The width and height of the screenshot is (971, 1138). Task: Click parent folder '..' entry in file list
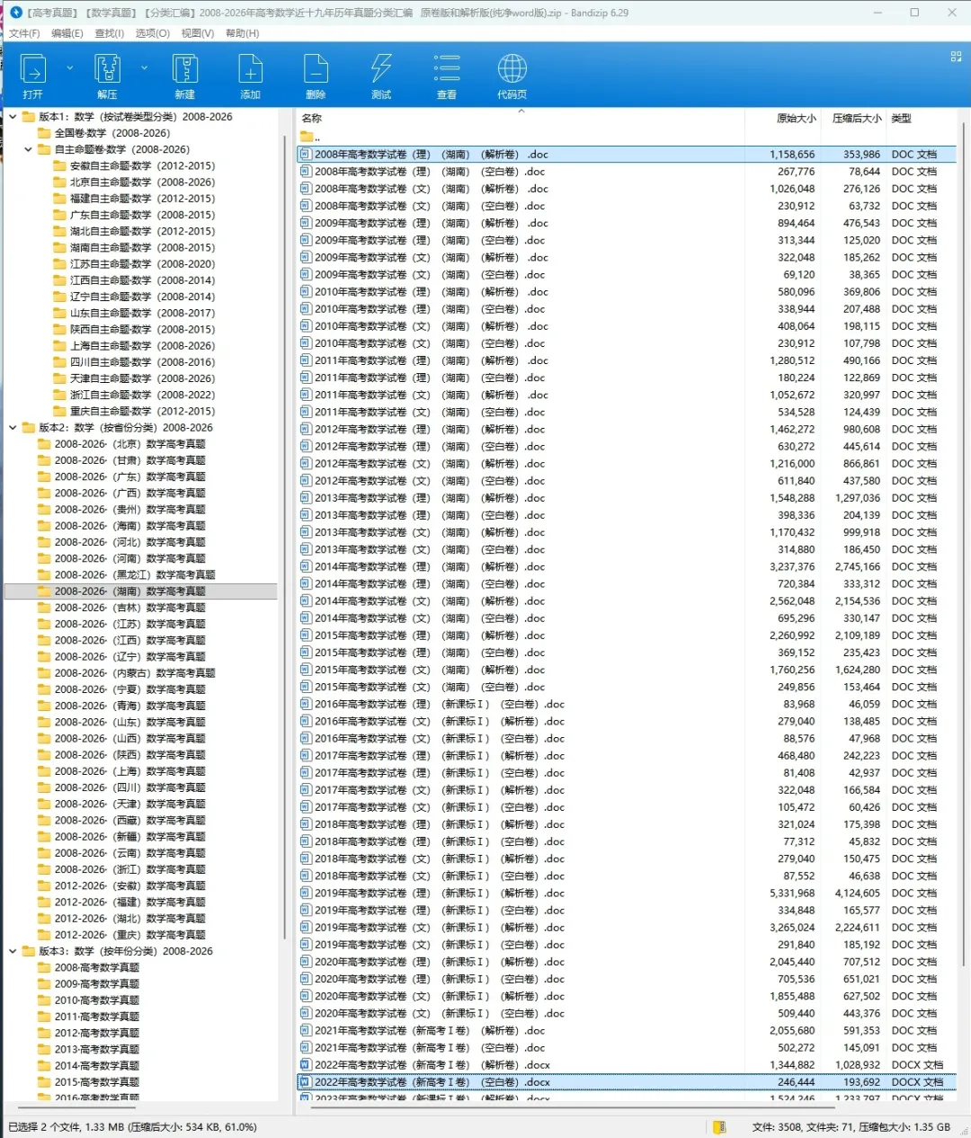pos(310,137)
